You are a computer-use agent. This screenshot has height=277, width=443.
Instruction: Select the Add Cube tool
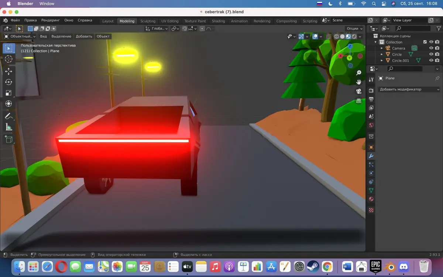9,139
